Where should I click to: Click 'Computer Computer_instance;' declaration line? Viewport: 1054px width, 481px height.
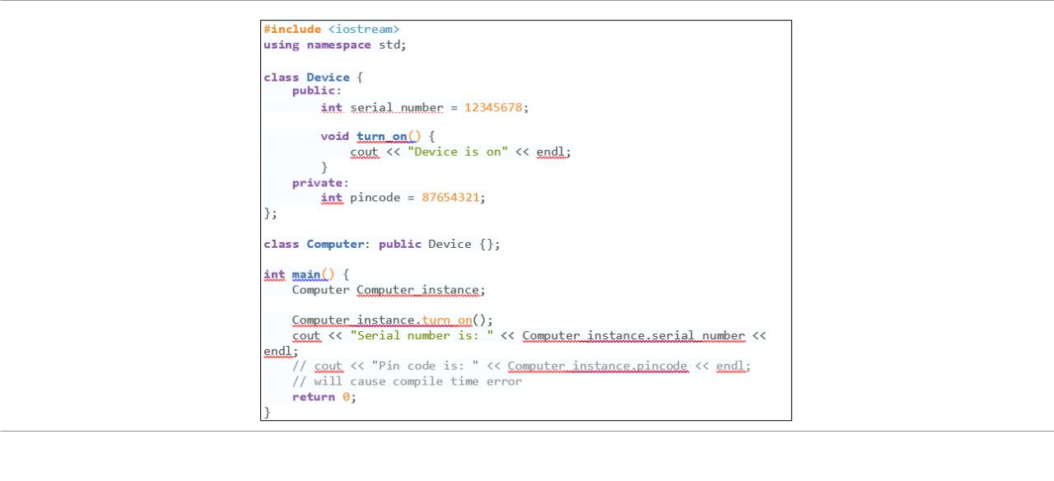pos(389,290)
